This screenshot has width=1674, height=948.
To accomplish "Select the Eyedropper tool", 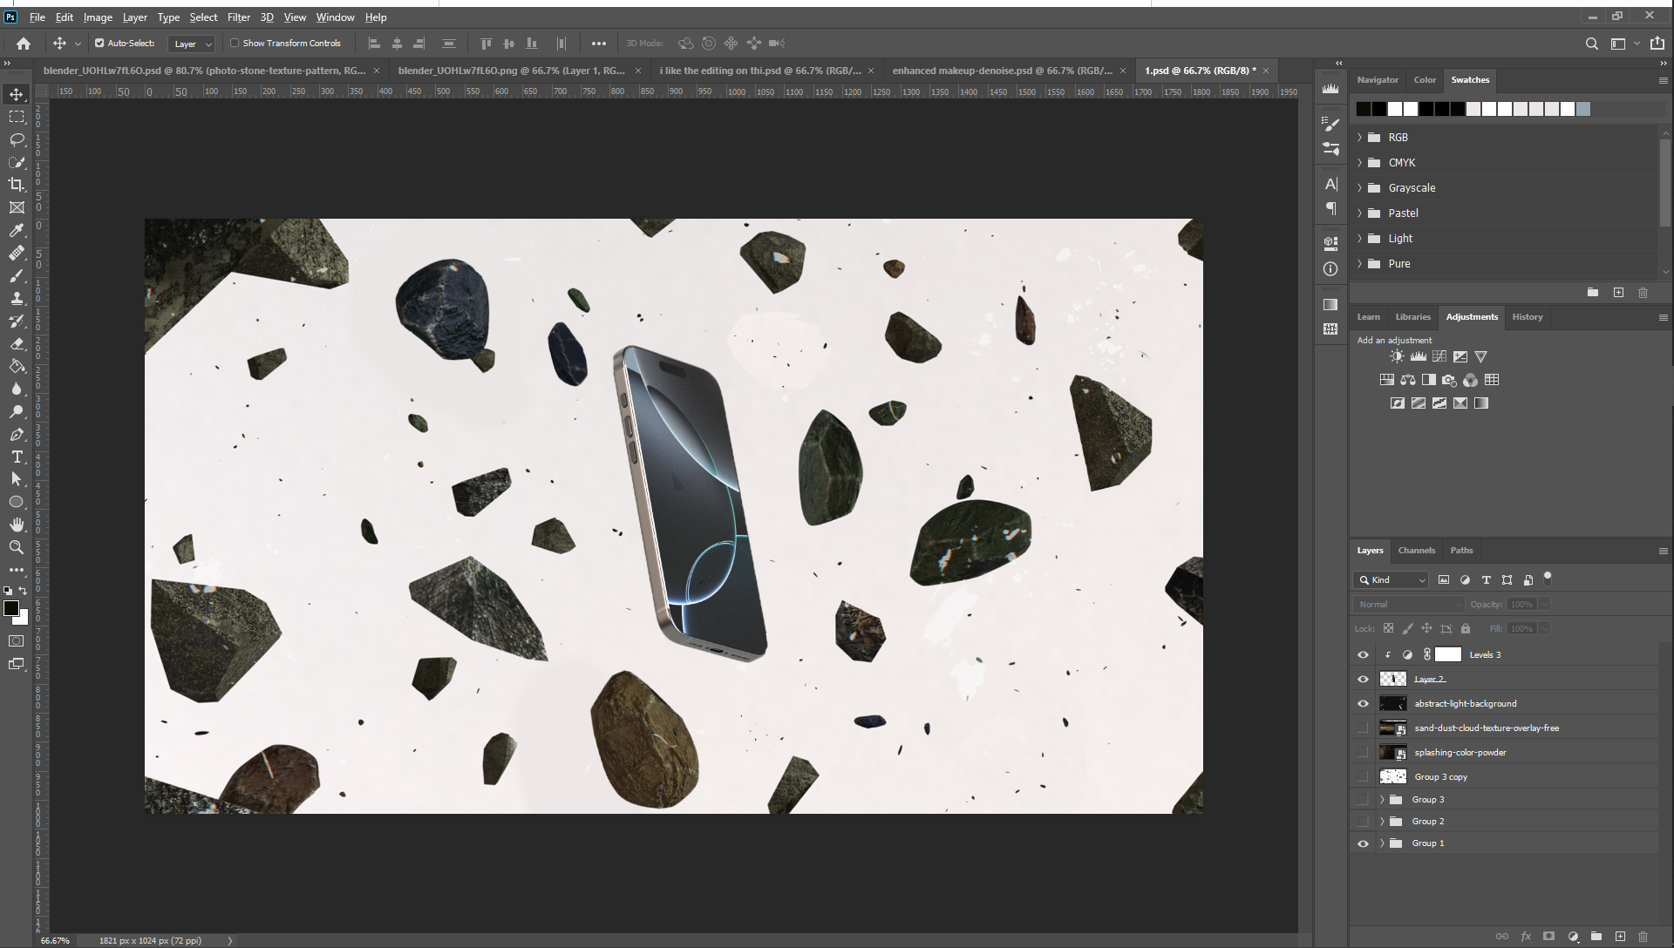I will [x=17, y=230].
